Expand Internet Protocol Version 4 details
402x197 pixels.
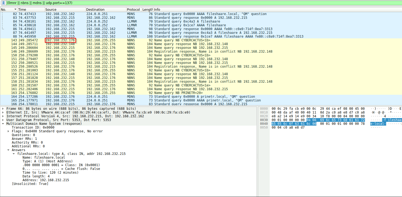click(3, 116)
